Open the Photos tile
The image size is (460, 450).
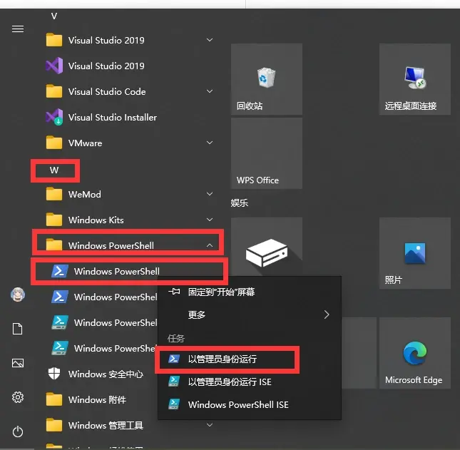click(x=414, y=253)
